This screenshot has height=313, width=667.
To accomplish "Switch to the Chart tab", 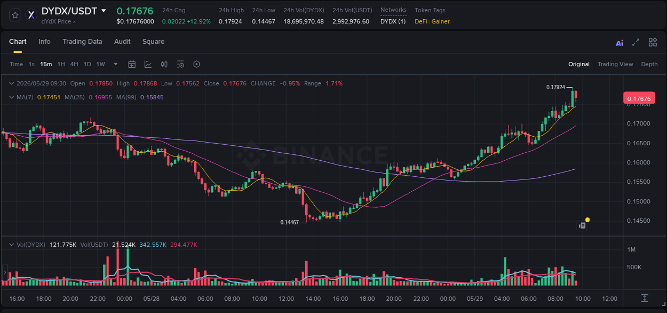I will tap(18, 42).
